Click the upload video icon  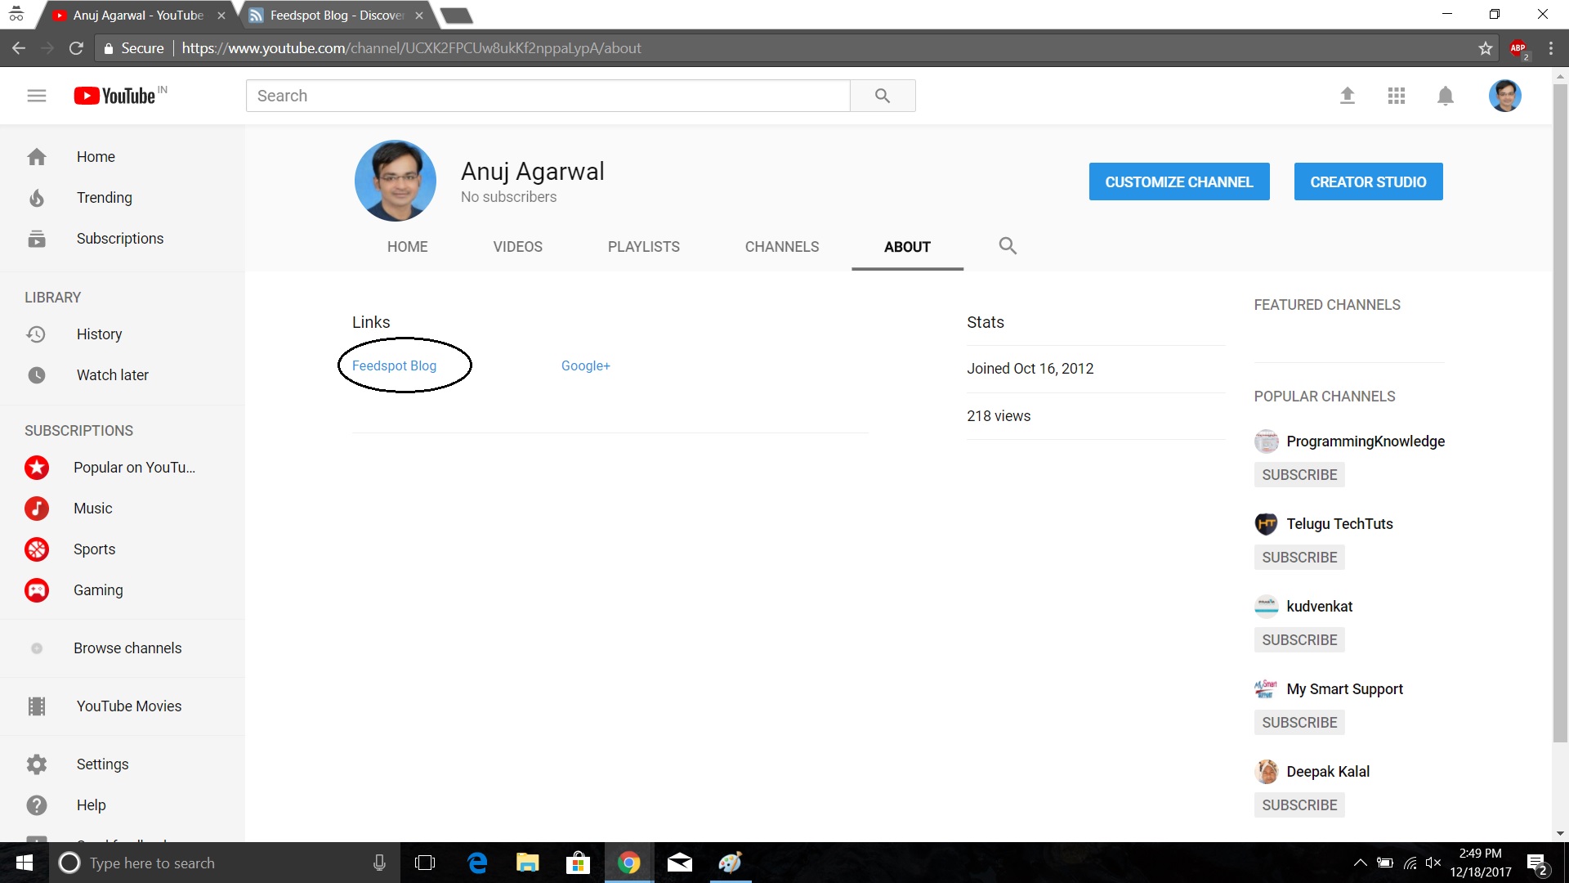tap(1348, 96)
